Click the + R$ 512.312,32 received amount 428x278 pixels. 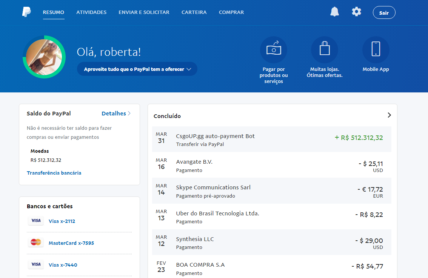point(359,138)
